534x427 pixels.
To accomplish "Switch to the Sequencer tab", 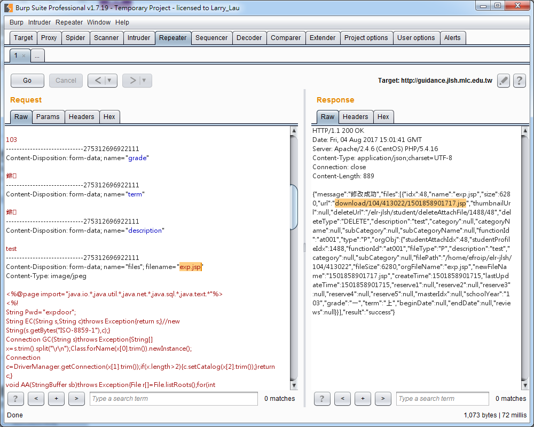I will tap(211, 38).
